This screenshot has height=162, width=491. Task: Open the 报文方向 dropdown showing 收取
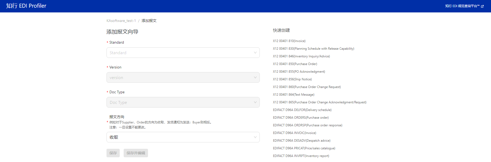click(x=183, y=137)
